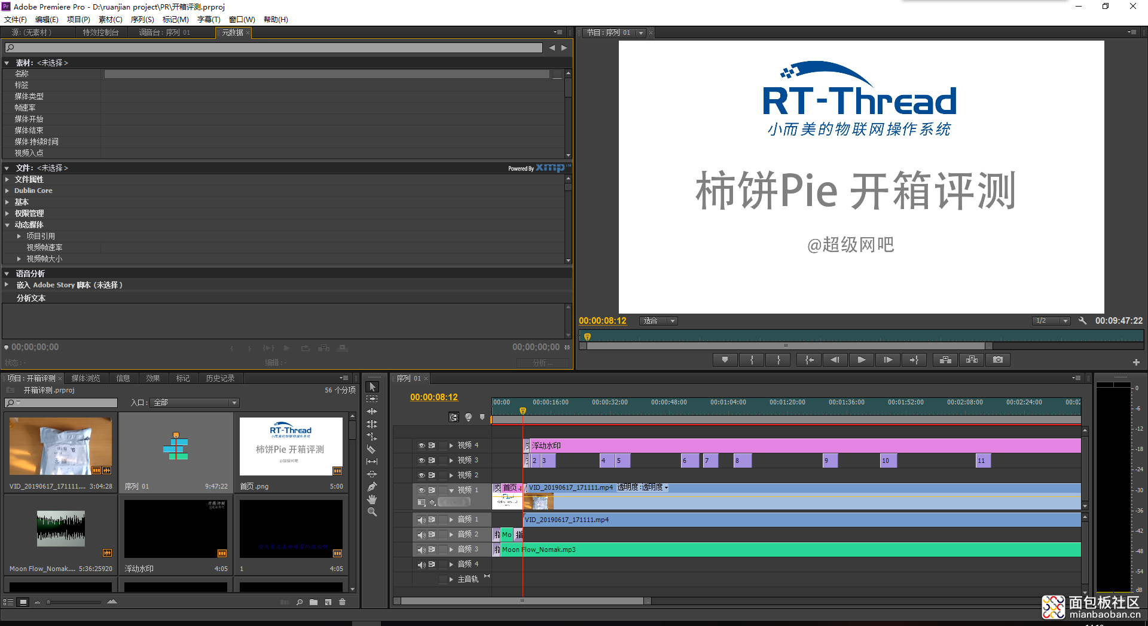Expand the 文件属性 section
The height and width of the screenshot is (626, 1148).
pyautogui.click(x=7, y=179)
